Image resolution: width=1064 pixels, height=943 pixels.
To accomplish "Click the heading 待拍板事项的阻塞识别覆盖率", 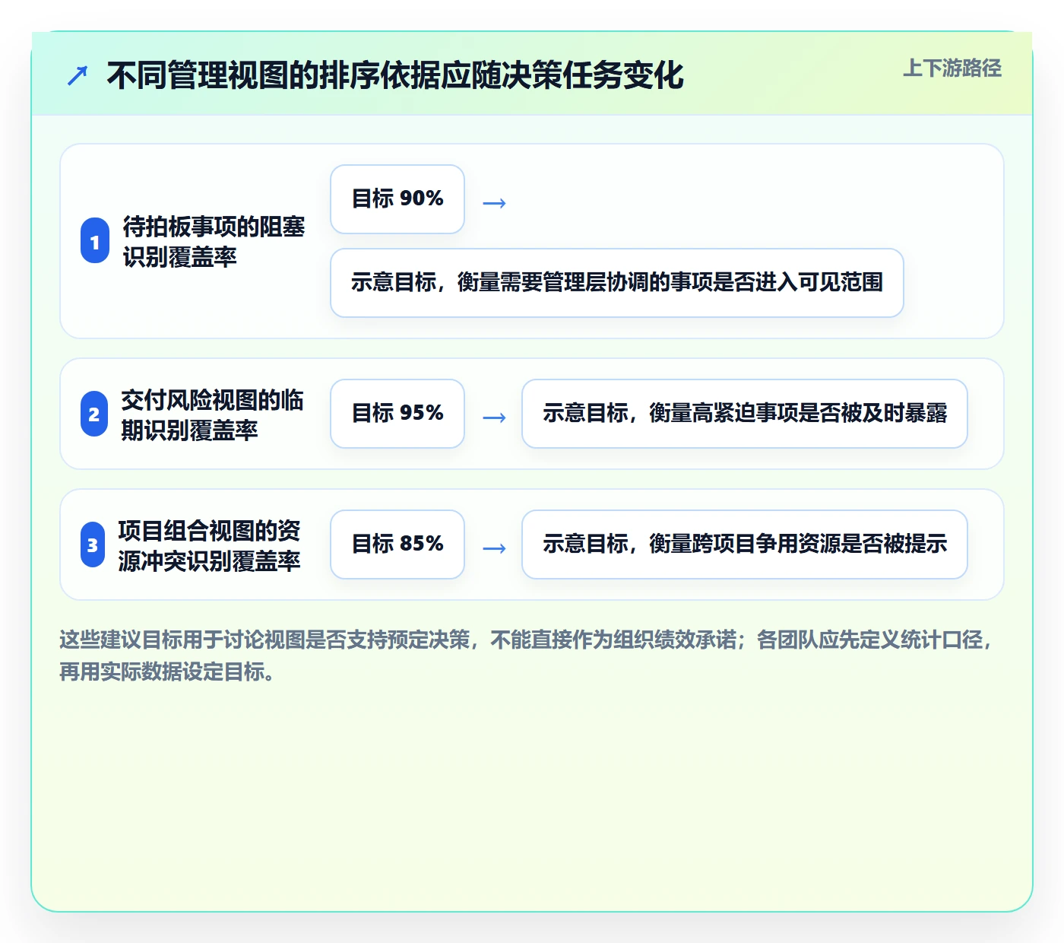I will click(214, 242).
